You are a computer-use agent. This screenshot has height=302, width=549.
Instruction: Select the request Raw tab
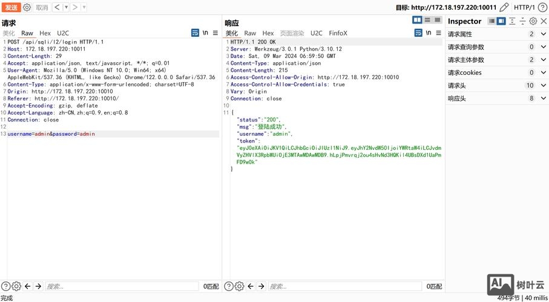(x=27, y=33)
